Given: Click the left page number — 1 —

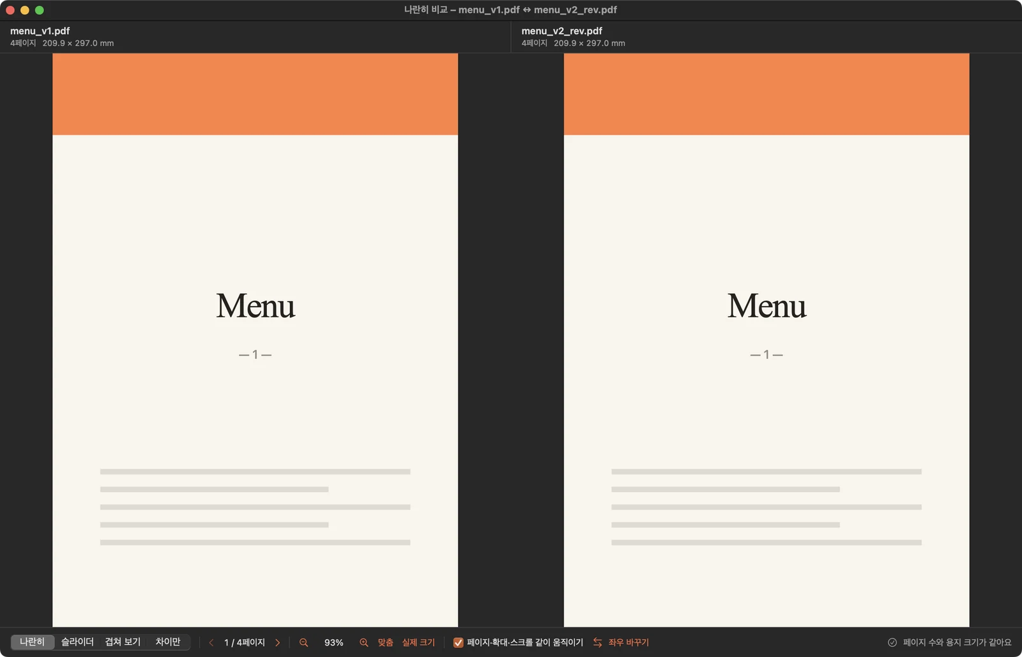Looking at the screenshot, I should pyautogui.click(x=256, y=354).
